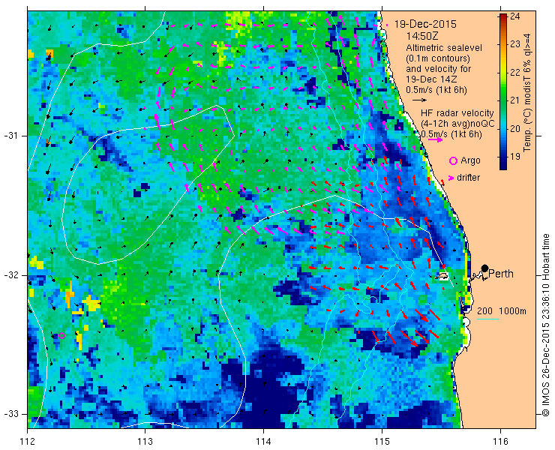Click the 'drifter' legend label
Viewport: 555px width, 450px height.
tap(468, 178)
